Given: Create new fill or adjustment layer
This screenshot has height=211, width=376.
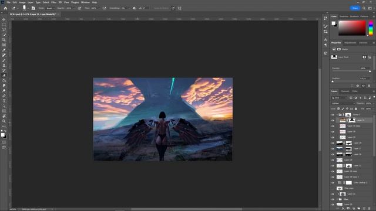Looking at the screenshot, I should pos(354,209).
